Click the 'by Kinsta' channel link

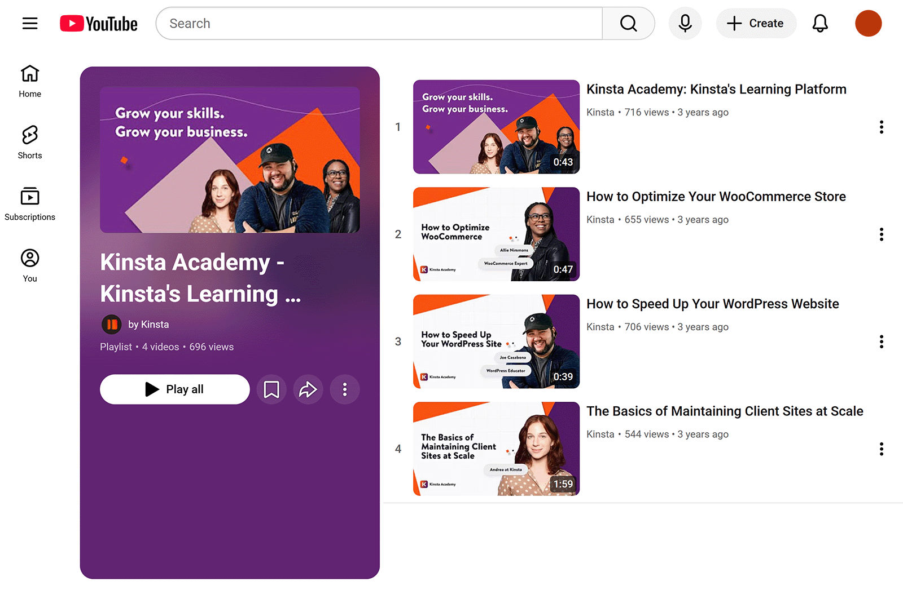tap(148, 325)
